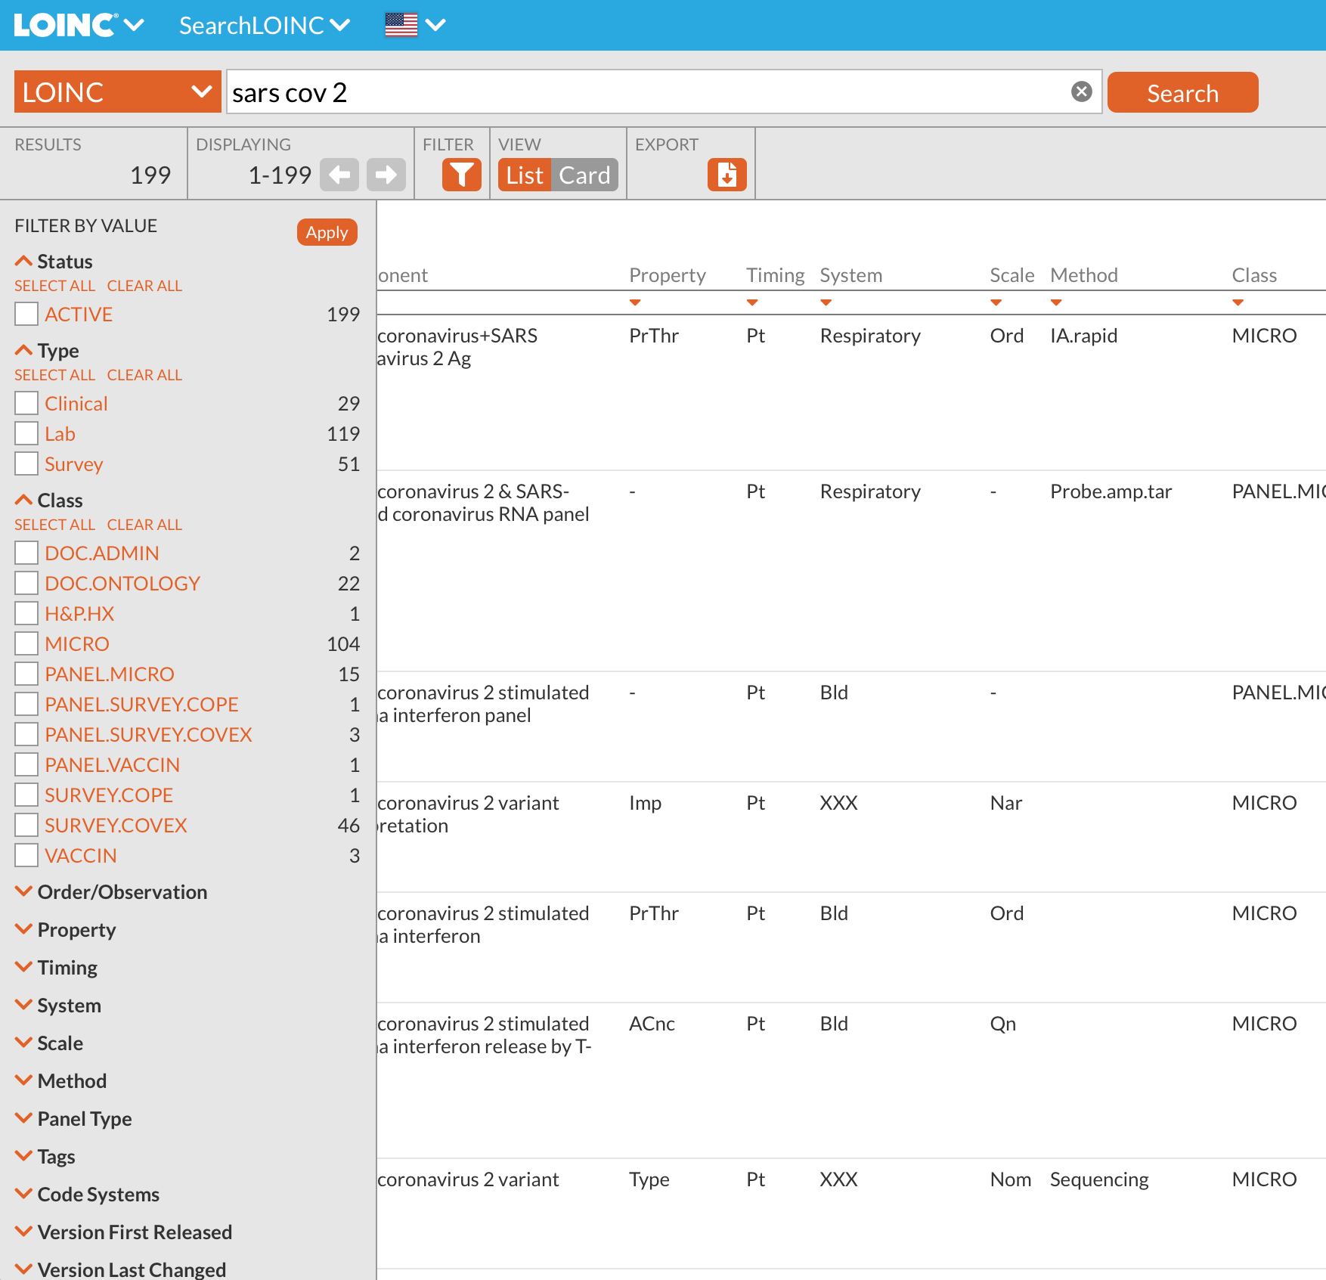Select the Sequencing method cell
This screenshot has height=1280, width=1326.
click(x=1099, y=1179)
